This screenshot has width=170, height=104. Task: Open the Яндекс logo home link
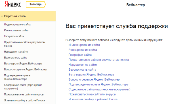tap(13, 5)
